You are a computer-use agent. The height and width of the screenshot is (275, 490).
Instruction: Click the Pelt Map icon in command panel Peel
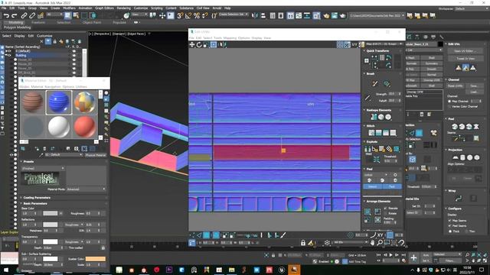[x=476, y=127]
